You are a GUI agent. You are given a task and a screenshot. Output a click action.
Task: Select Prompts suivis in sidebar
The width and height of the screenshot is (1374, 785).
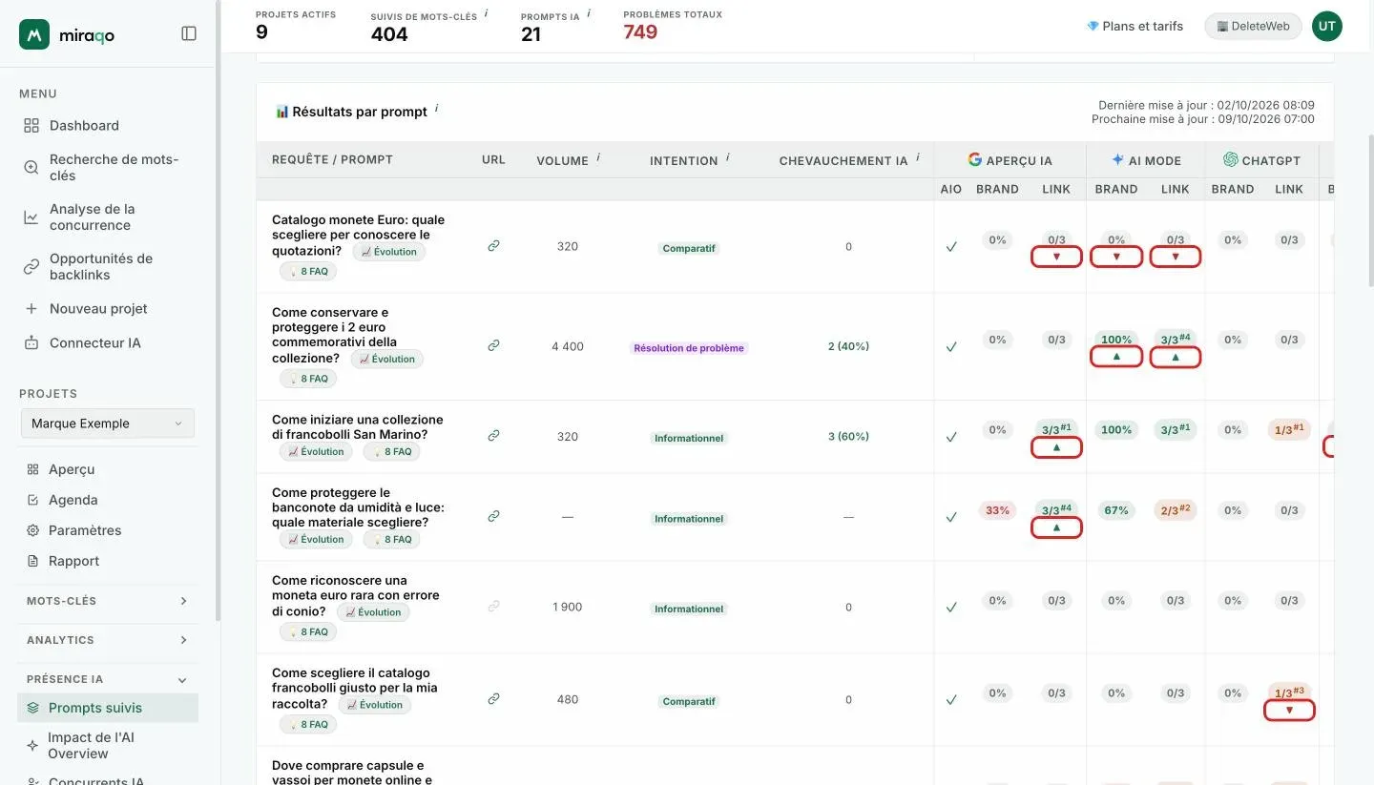(107, 708)
